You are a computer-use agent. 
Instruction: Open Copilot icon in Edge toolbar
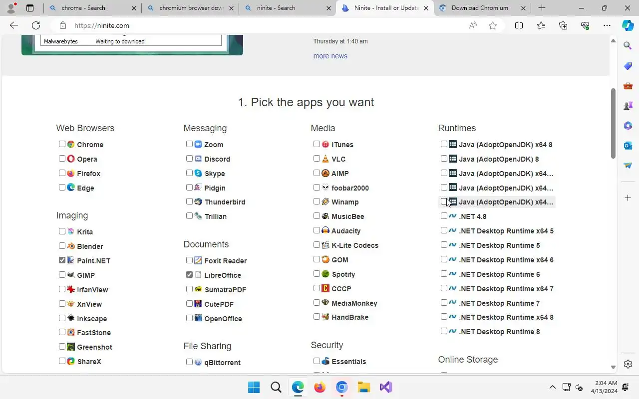point(628,25)
